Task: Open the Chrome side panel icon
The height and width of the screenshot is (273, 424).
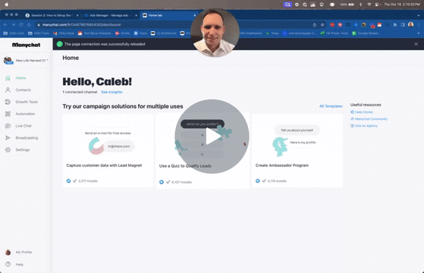Action: [403, 24]
